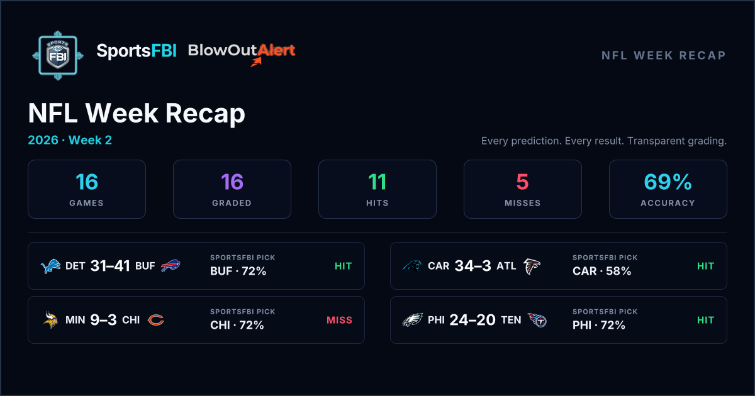The height and width of the screenshot is (396, 755).
Task: Click the Atlanta Falcons team logo
Action: coord(532,266)
